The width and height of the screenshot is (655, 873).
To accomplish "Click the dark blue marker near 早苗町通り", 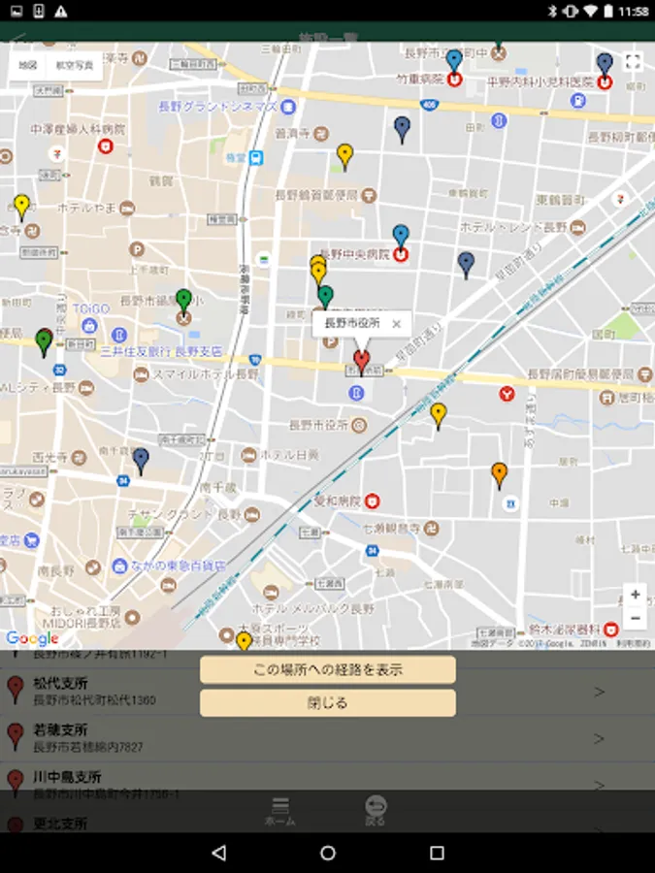I will click(x=466, y=265).
